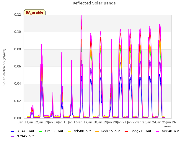This screenshot has width=189, height=142.
Task: Click the Reflected Solar Bands chart title
Action: point(94,3)
